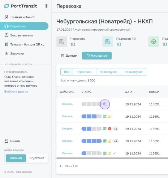The image size is (168, 178).
Task: Click QR icon beside the yellow message-check icon
Action: point(105,116)
